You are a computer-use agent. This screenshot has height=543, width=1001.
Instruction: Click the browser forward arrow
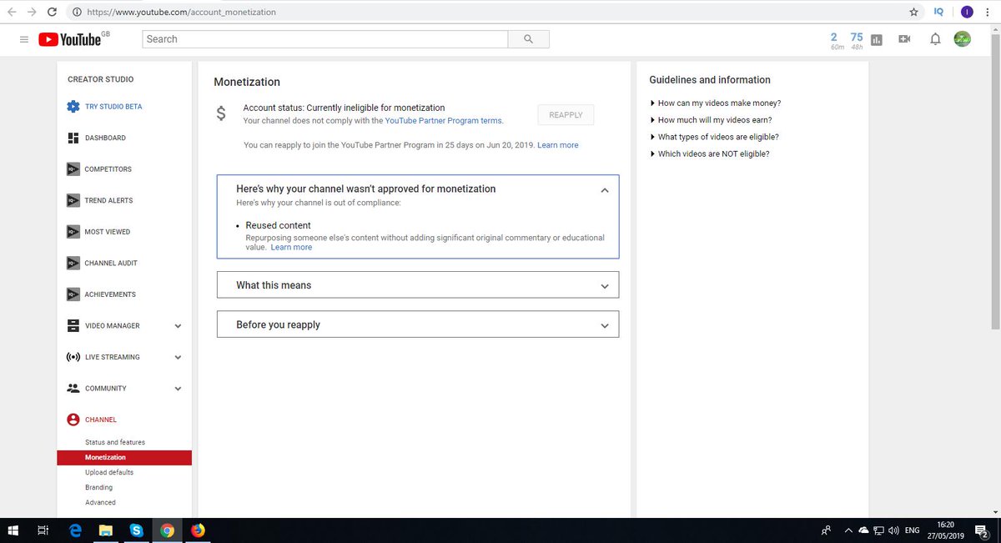pos(32,12)
